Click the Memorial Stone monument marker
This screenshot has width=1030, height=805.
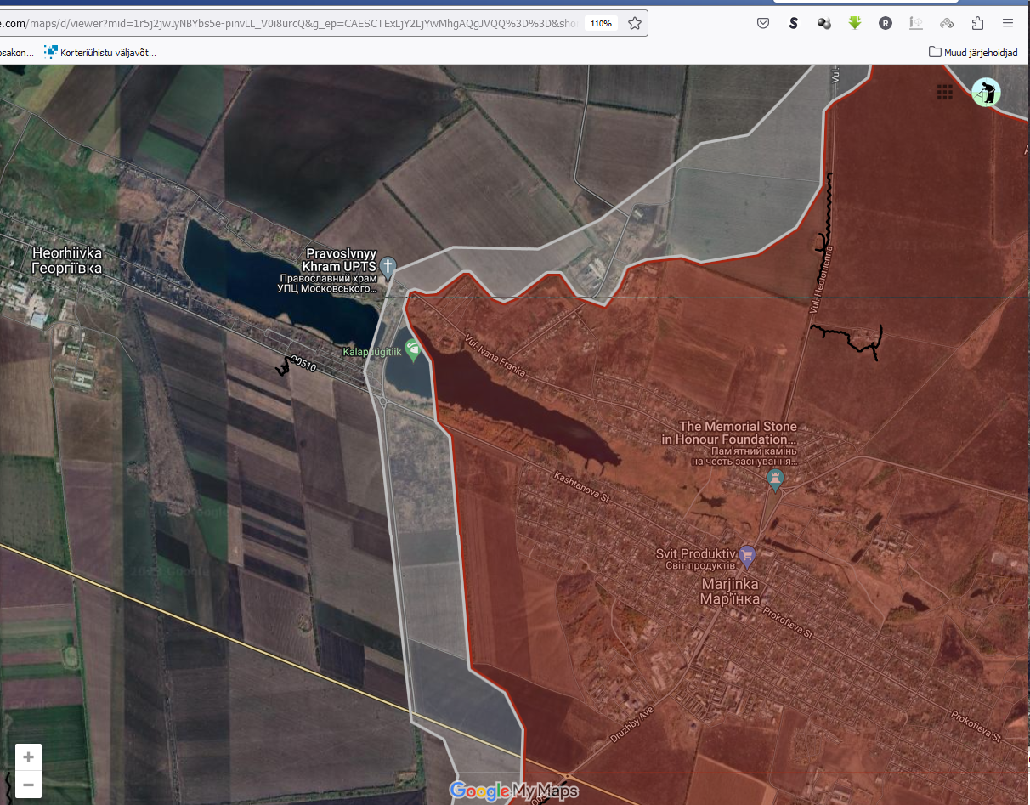tap(775, 480)
